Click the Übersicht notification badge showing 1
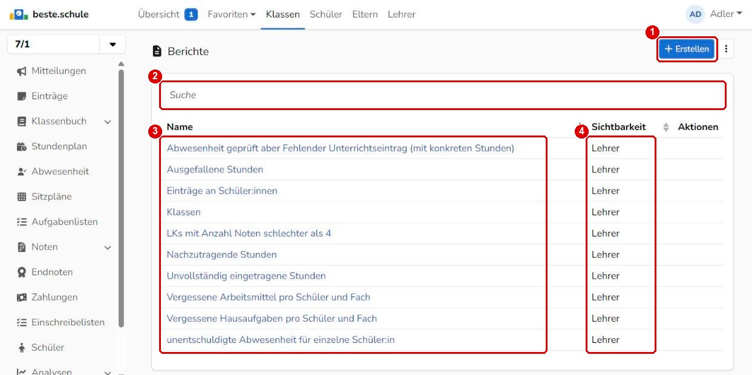Image resolution: width=752 pixels, height=375 pixels. tap(191, 14)
